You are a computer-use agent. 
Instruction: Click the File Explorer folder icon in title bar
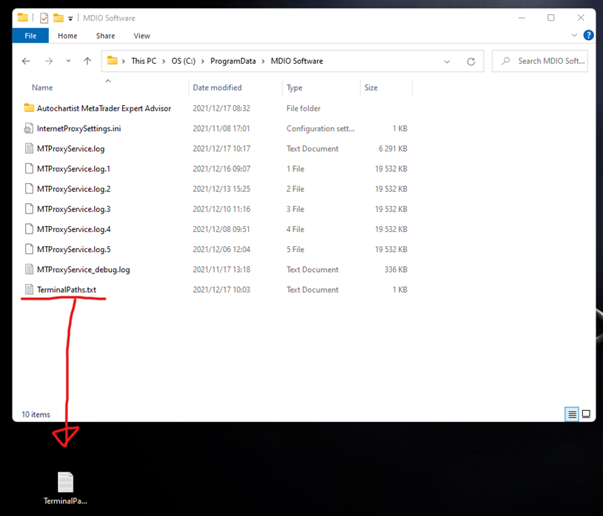pos(23,18)
